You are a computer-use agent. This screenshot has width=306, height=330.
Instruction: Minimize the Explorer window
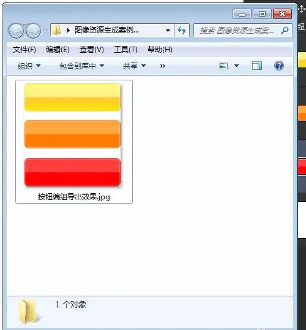tap(242, 14)
